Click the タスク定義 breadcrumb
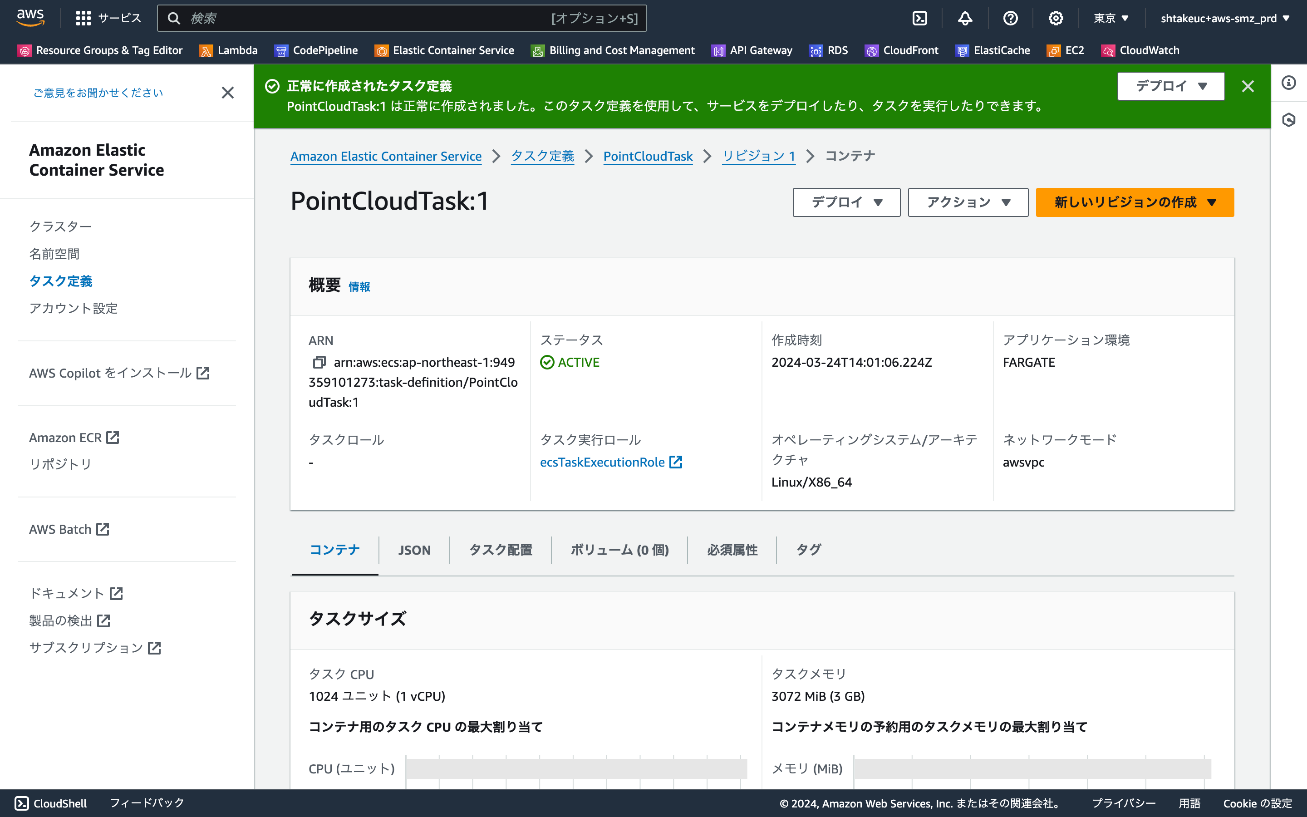Viewport: 1307px width, 817px height. 542,156
